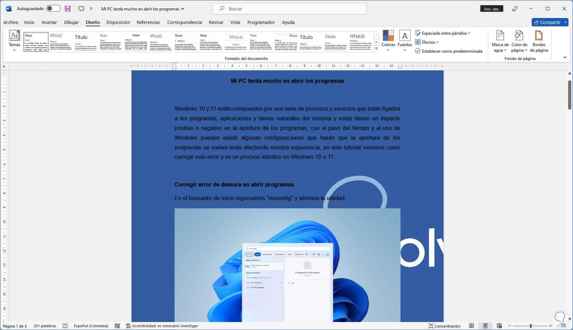Open Espaciado entre párrafos dropdown
Screen dimensions: 573x330
pos(443,33)
